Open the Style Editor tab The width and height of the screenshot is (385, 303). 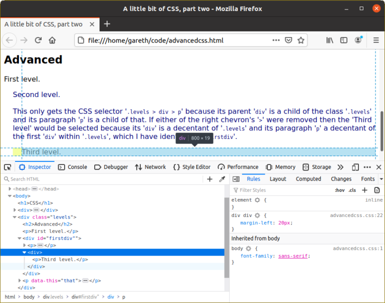pyautogui.click(x=192, y=167)
